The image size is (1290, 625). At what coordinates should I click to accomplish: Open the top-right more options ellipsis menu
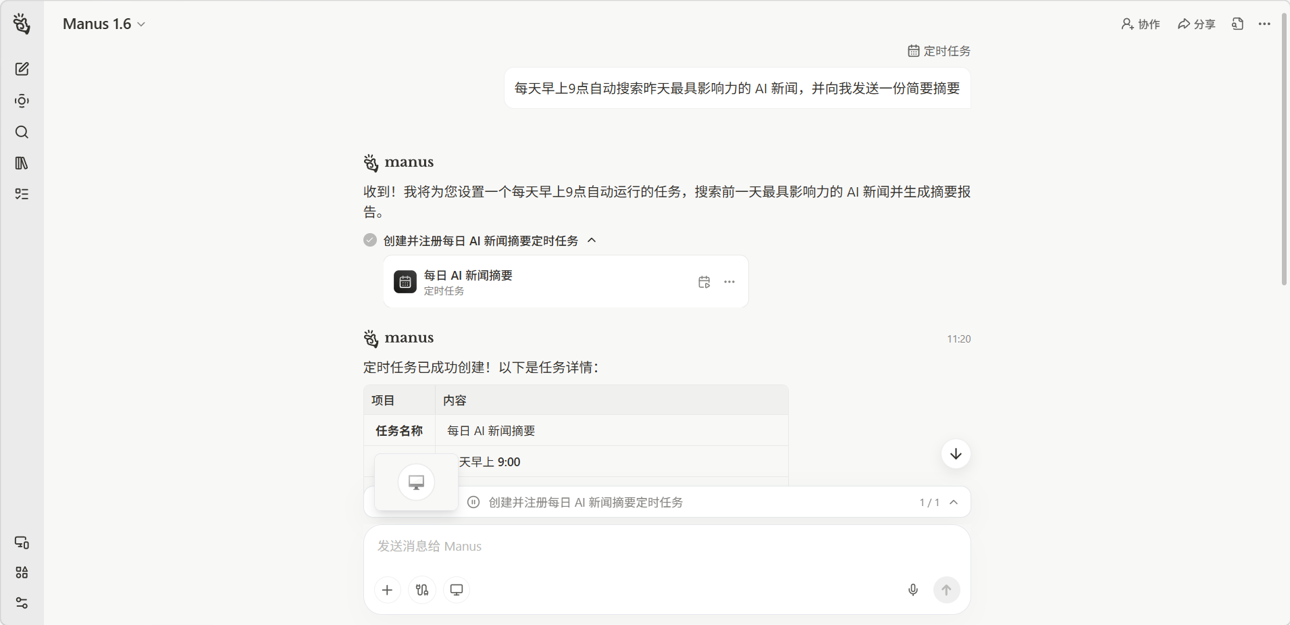point(1264,24)
